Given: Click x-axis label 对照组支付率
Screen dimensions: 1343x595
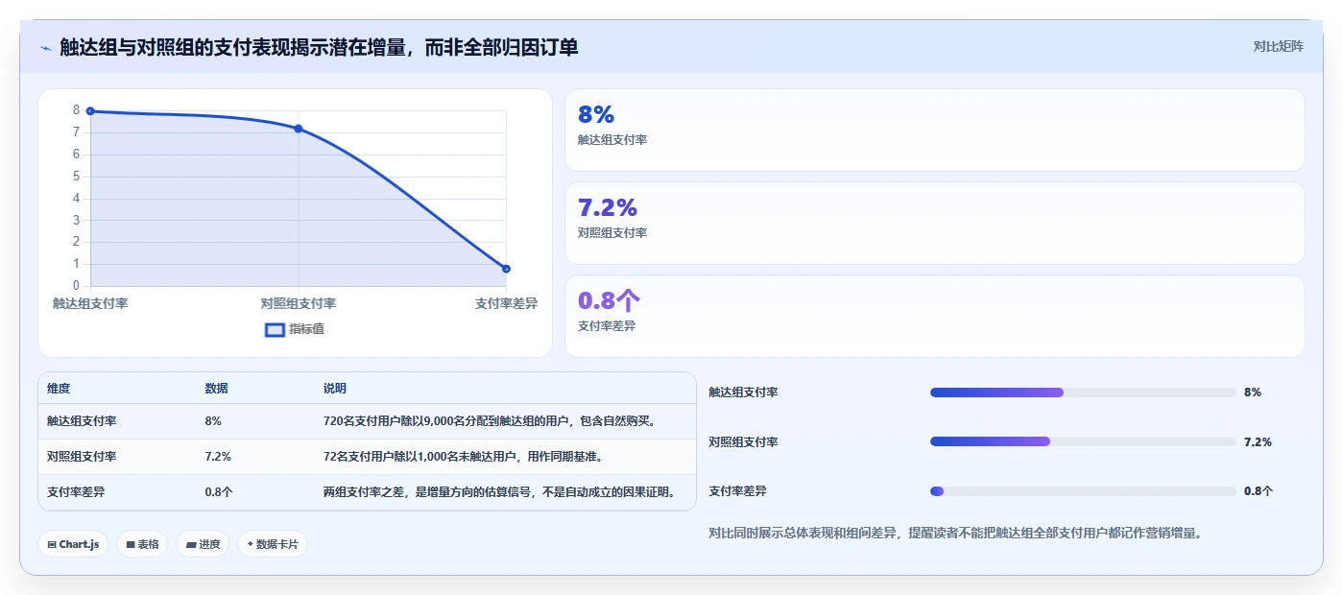Looking at the screenshot, I should (x=299, y=303).
